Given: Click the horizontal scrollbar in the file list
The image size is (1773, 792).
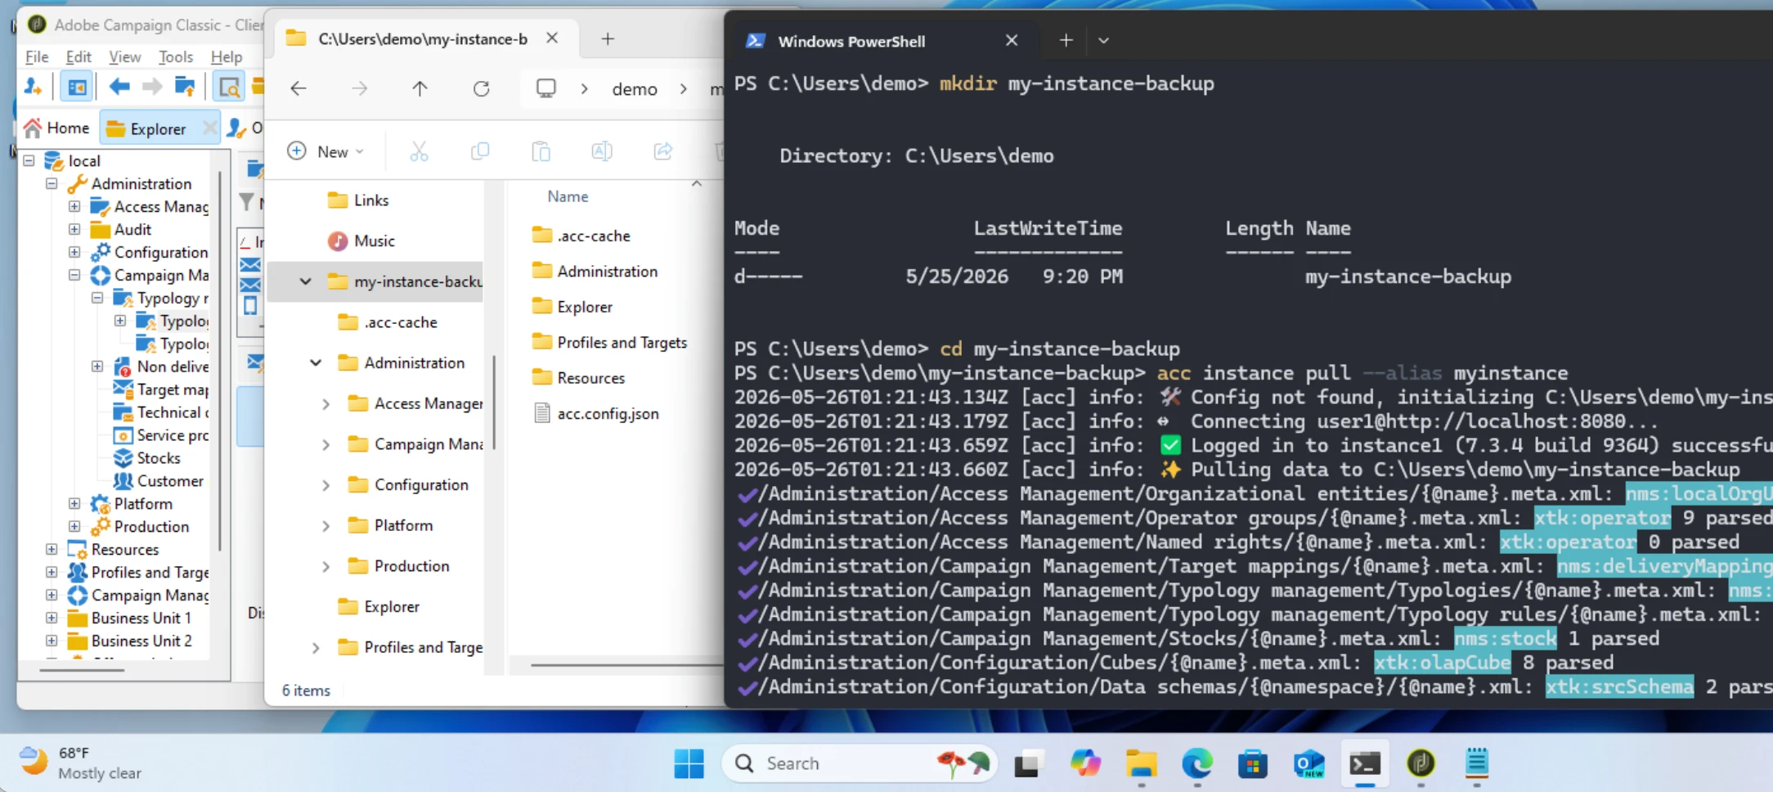Looking at the screenshot, I should [625, 665].
